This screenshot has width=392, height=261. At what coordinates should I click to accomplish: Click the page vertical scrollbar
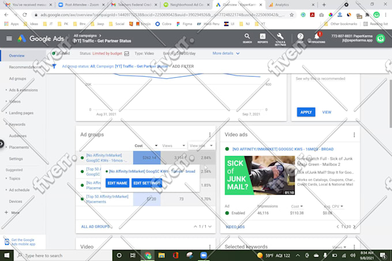(390, 105)
